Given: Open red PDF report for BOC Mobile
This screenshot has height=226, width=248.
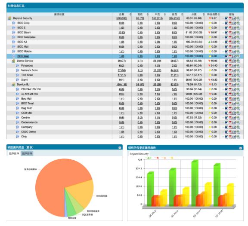Looking at the screenshot, I should click(231, 52).
